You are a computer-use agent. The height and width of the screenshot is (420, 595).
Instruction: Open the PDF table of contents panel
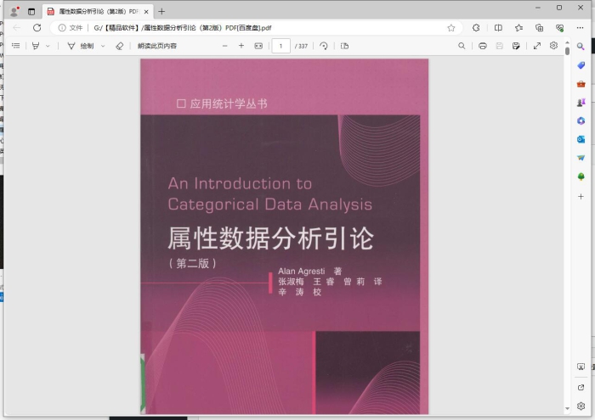point(15,46)
